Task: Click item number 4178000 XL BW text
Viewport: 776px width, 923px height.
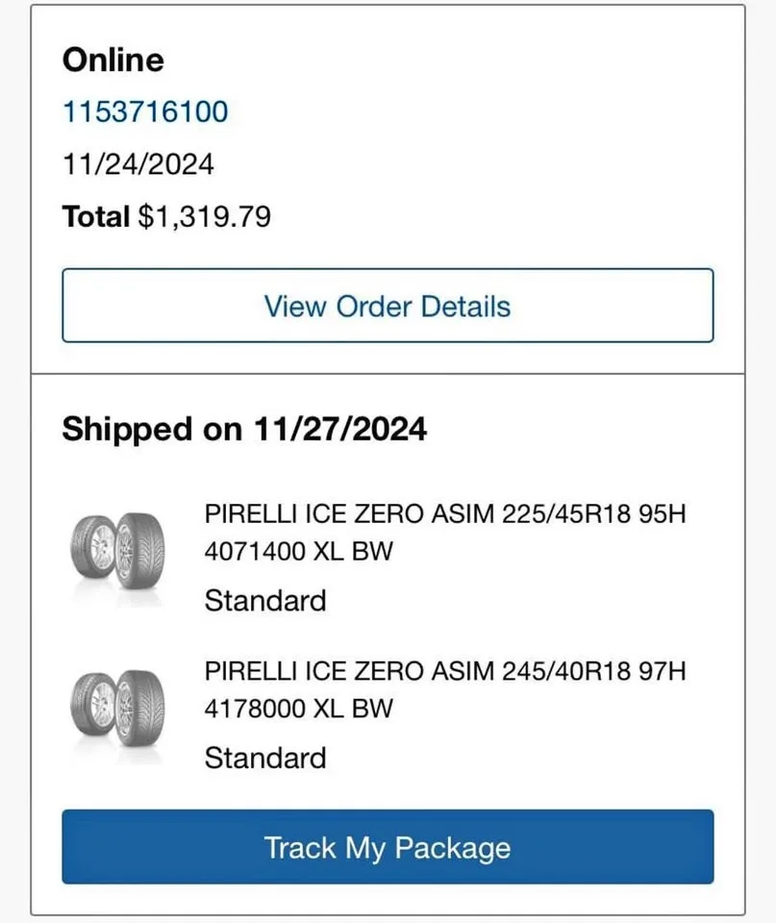Action: (299, 709)
